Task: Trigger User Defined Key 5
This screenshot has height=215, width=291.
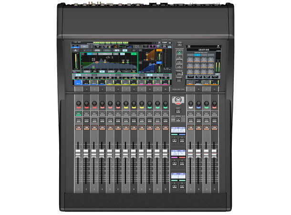Action: click(x=175, y=186)
